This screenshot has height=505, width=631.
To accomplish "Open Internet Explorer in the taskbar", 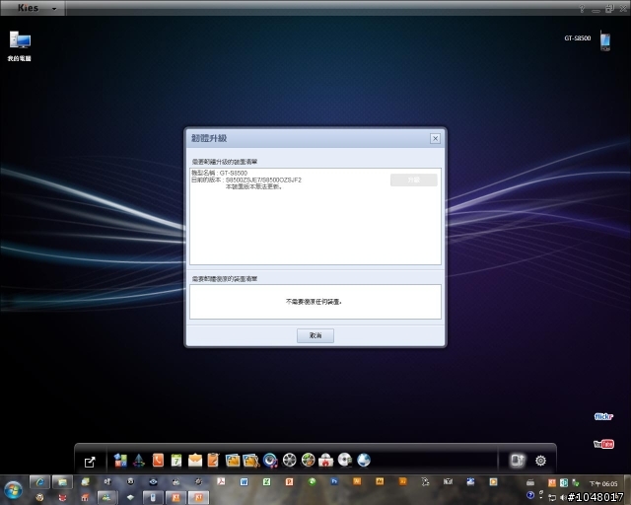I will pos(39,481).
